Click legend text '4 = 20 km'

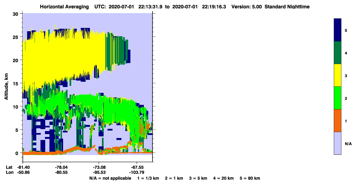[224, 178]
